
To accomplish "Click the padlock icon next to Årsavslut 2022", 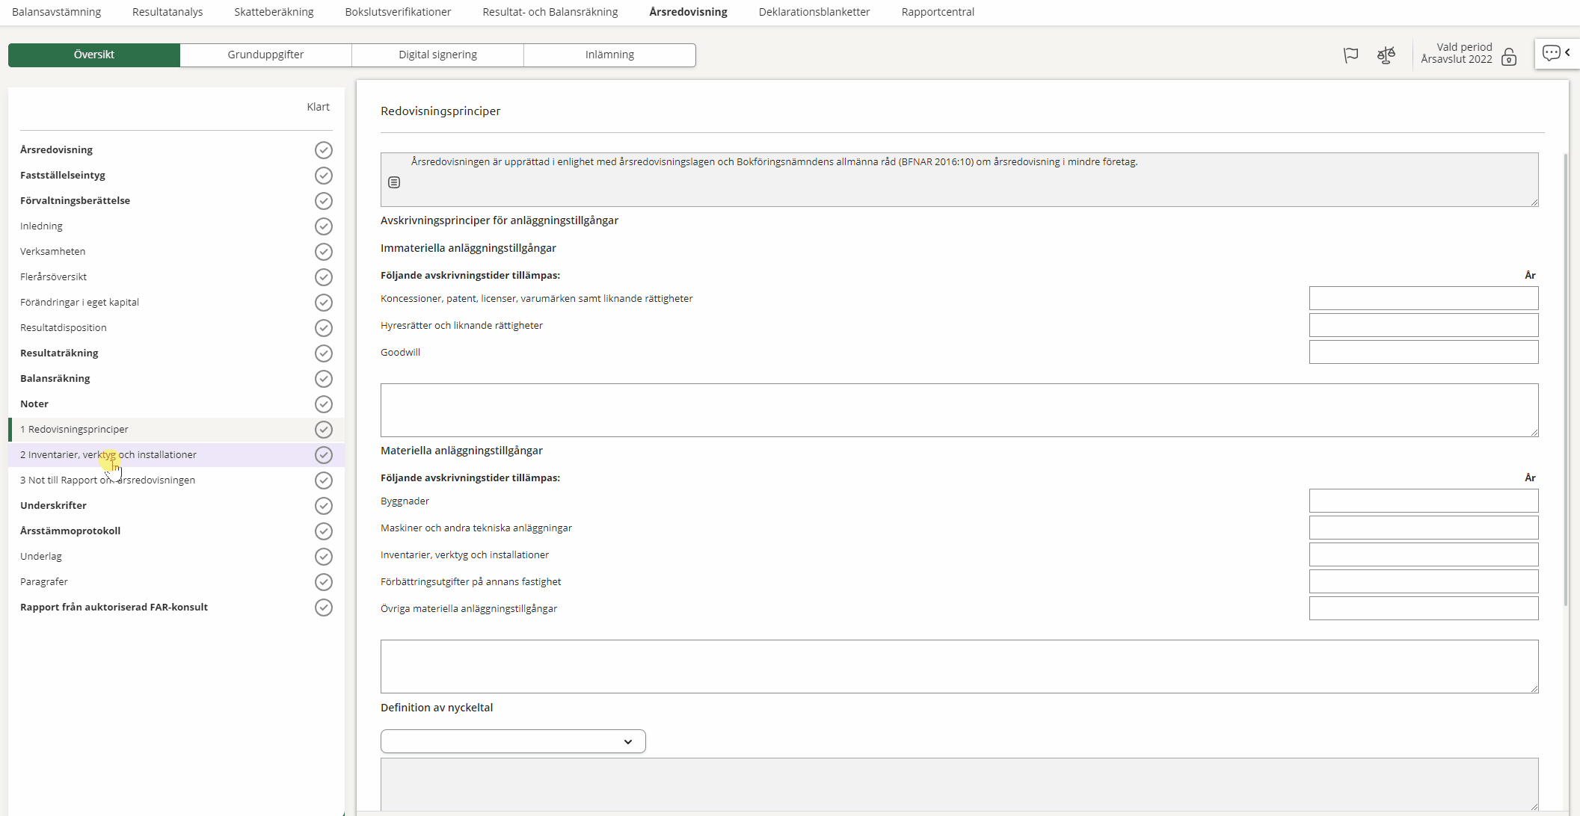I will point(1509,58).
